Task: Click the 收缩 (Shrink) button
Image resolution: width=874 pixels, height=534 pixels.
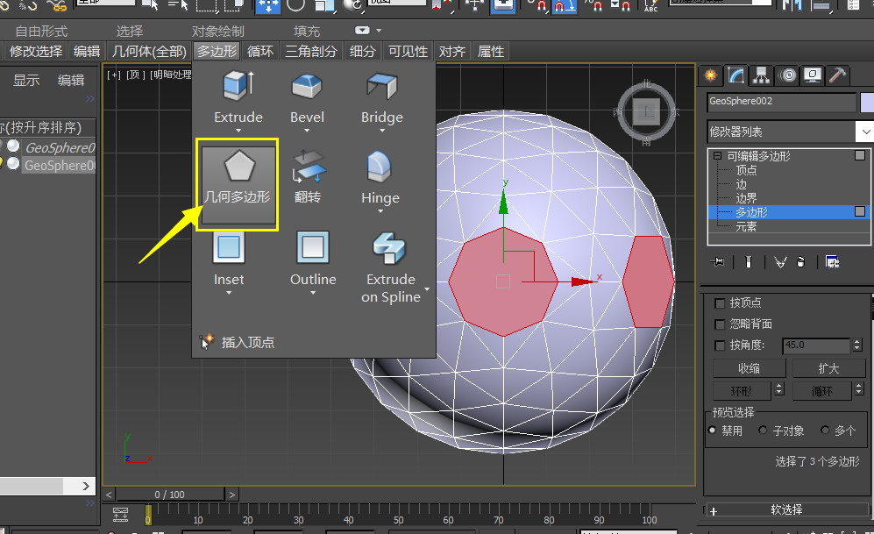Action: [749, 368]
